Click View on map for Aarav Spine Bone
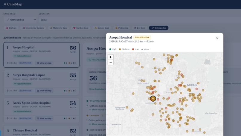Viewport: 241px width, 136px height. 44,118
